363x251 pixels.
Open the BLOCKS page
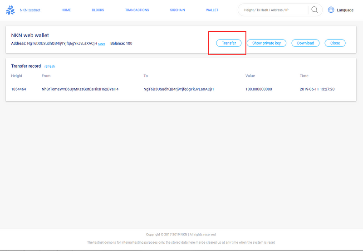[98, 10]
